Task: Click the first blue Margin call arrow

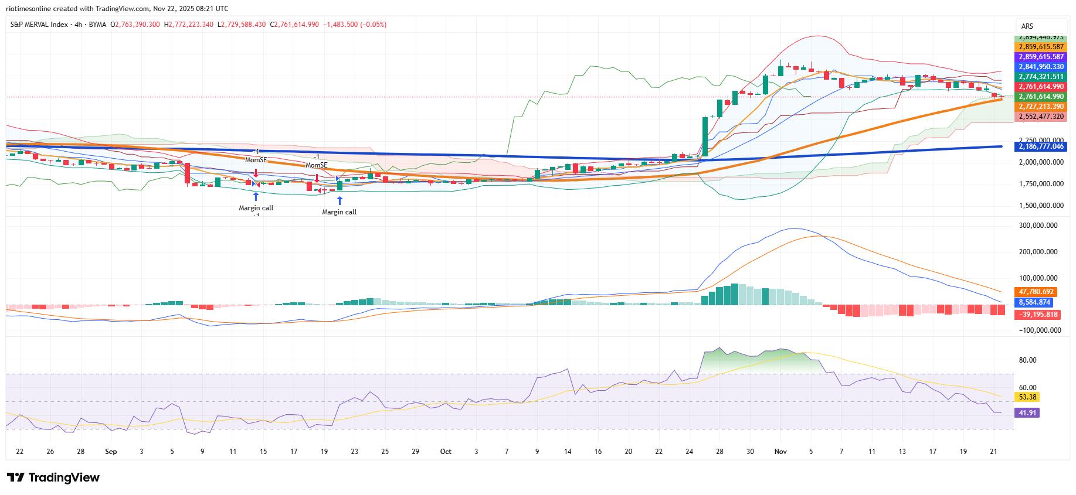Action: (256, 197)
